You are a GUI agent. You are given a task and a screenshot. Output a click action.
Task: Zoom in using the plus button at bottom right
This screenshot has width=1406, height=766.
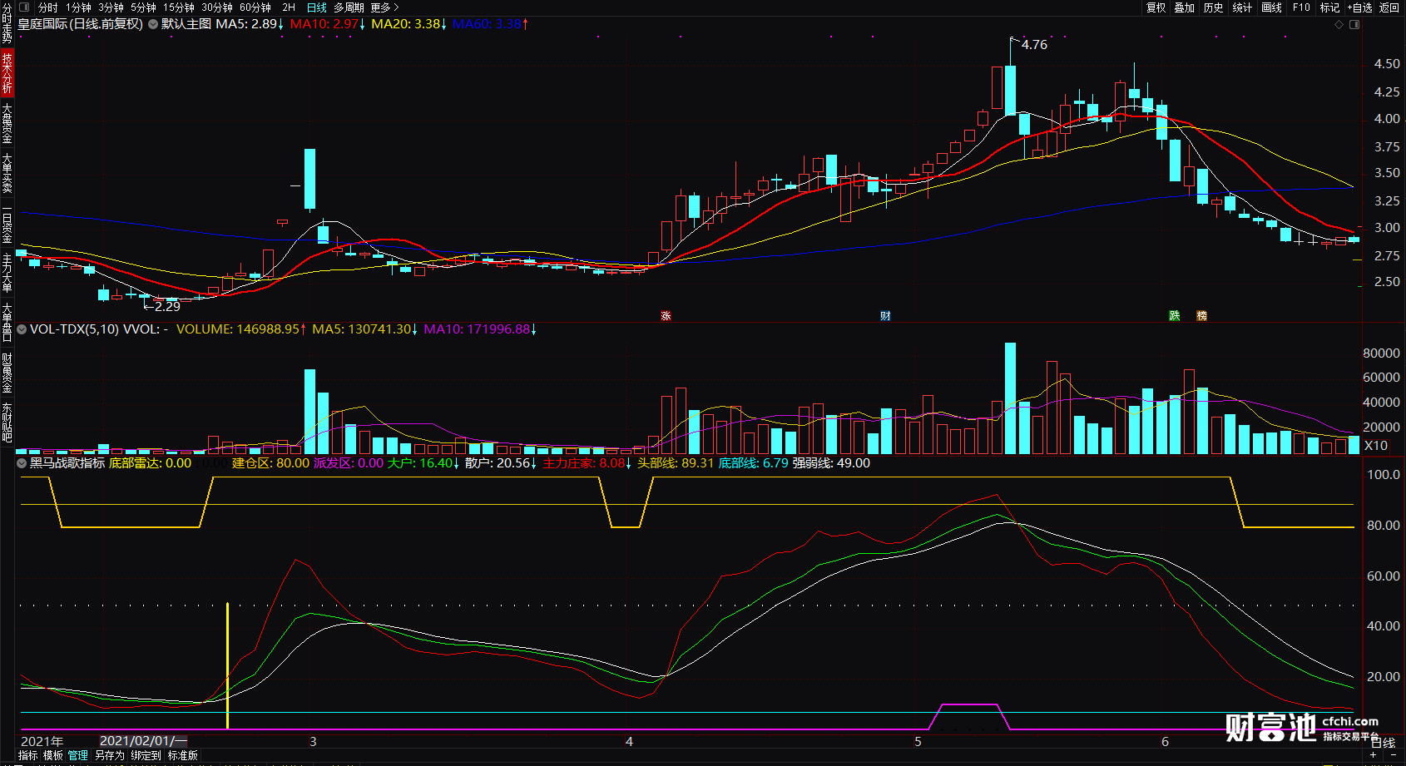(1374, 755)
